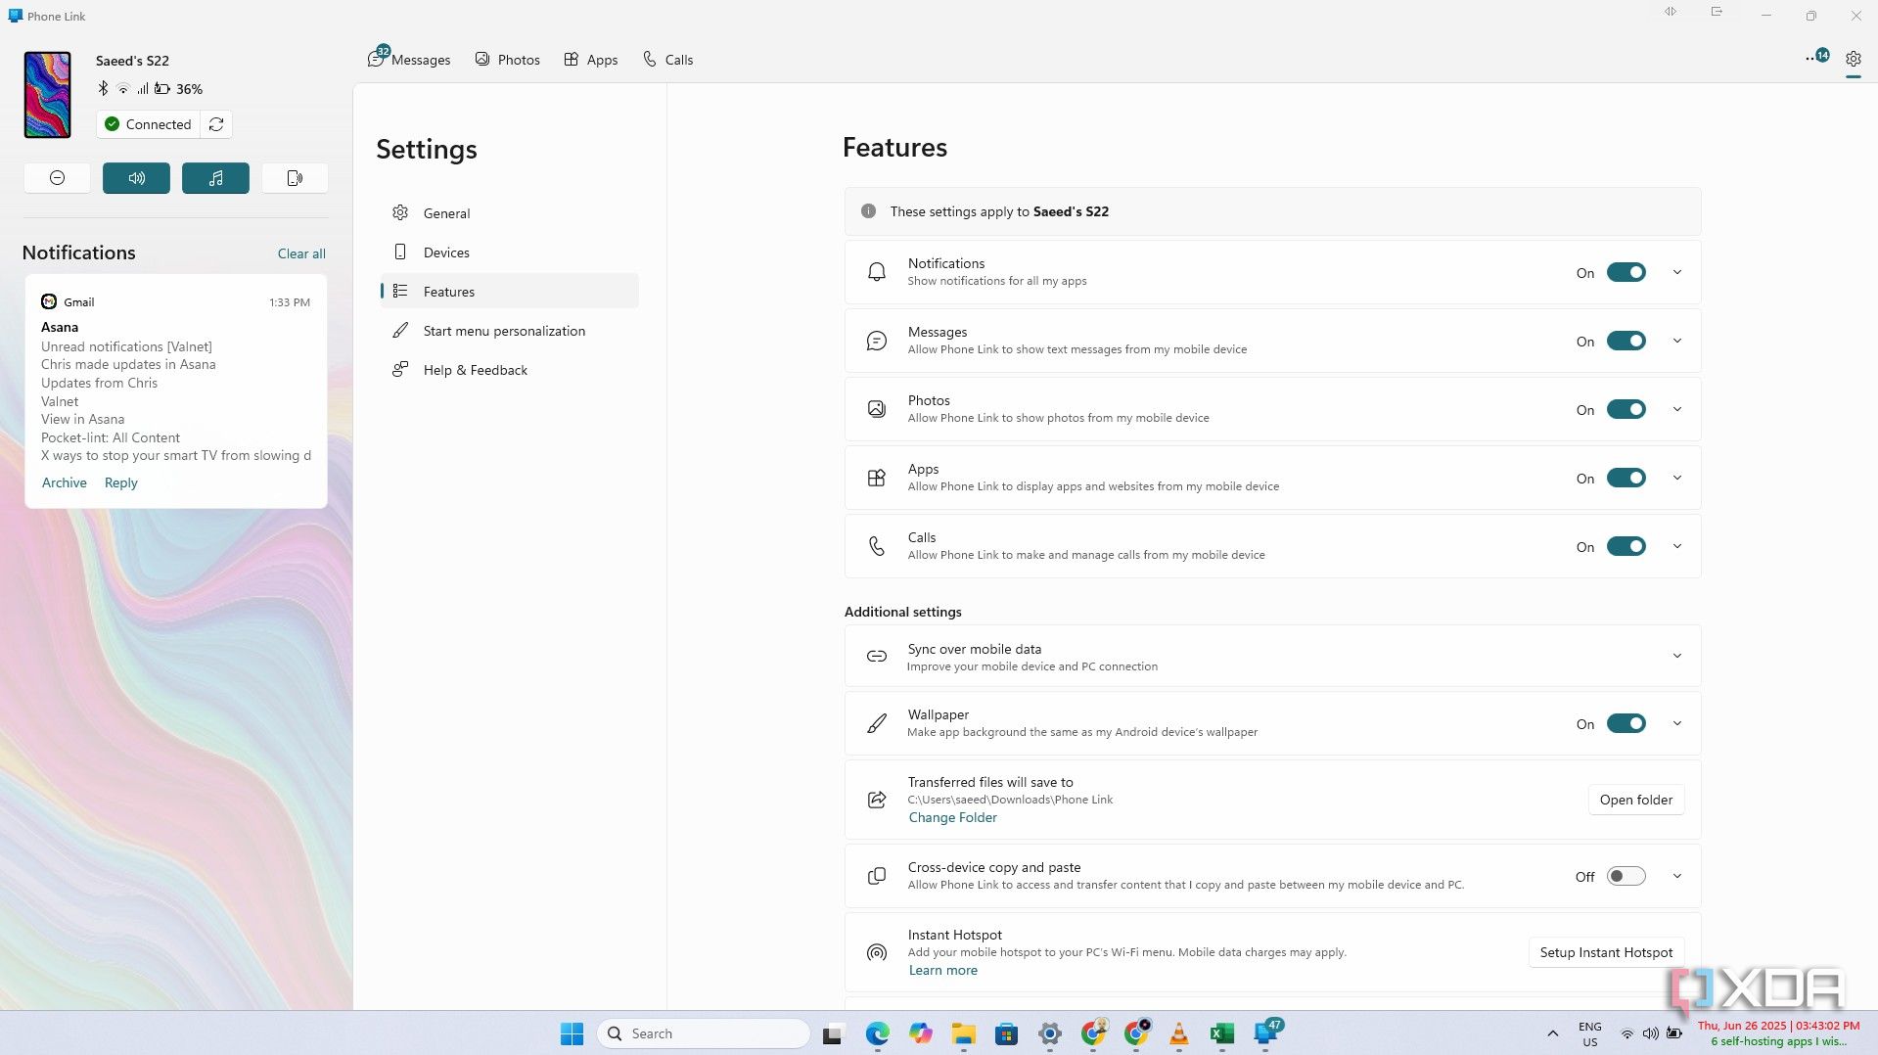
Task: Click Setup Instant Hotspot button
Action: click(x=1606, y=952)
